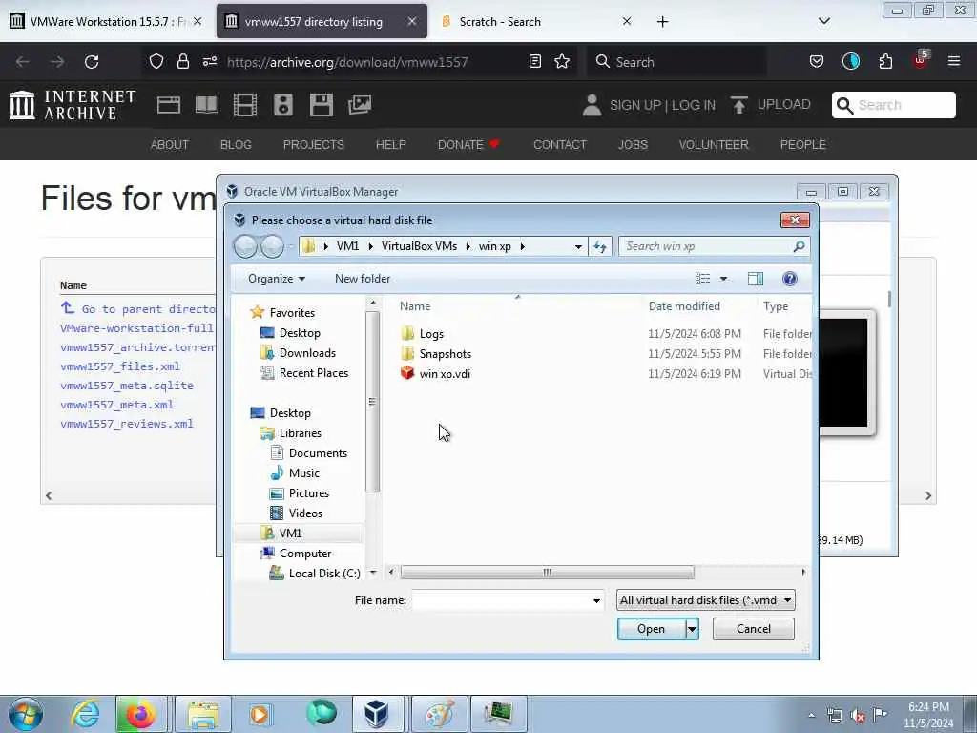The height and width of the screenshot is (733, 977).
Task: Click the site lock padlock icon
Action: (182, 62)
